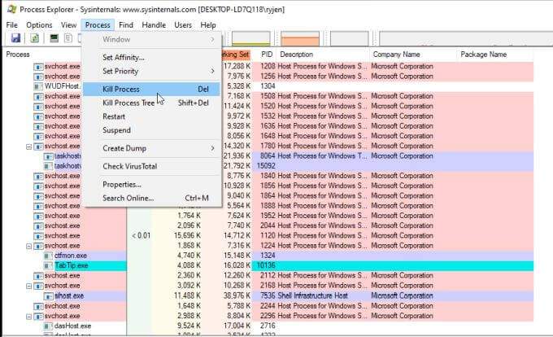Click the Save toolbar icon
Image resolution: width=553 pixels, height=337 pixels.
(15, 38)
